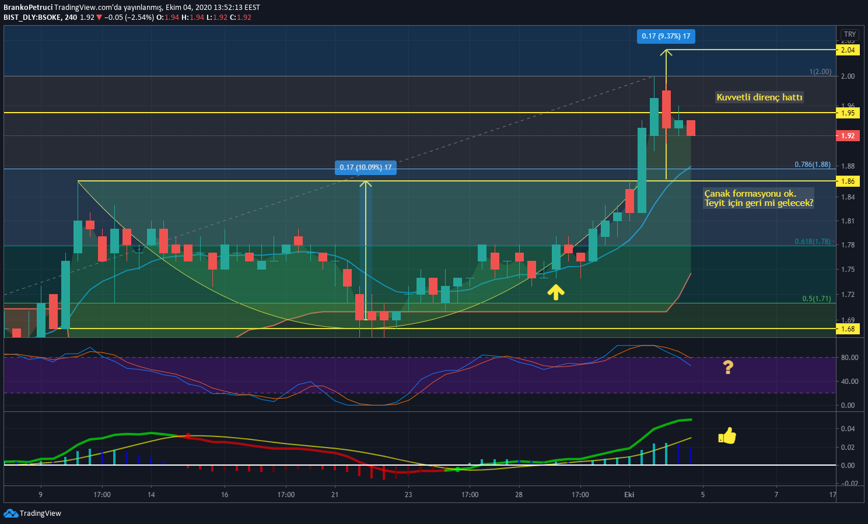Click the yellow 1.95 price label
868x524 pixels.
(848, 113)
